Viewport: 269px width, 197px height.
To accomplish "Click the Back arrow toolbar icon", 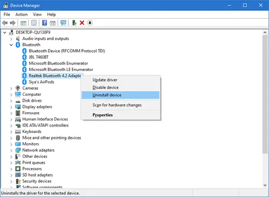I will pos(5,23).
